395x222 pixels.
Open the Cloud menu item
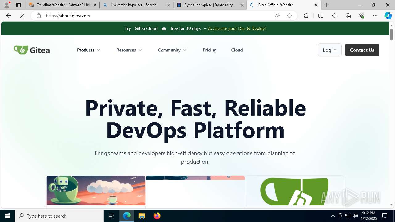coord(237,50)
